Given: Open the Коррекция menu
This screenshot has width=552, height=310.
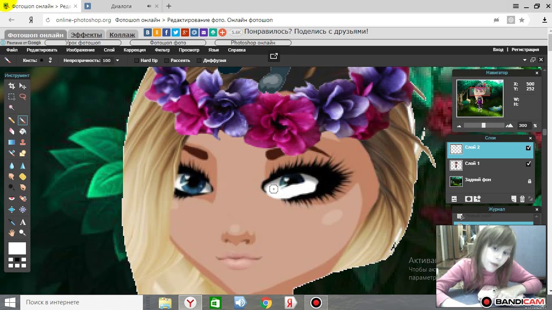Looking at the screenshot, I should click(135, 50).
